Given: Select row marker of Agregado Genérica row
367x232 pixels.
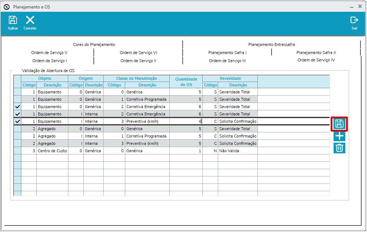Looking at the screenshot, I should click(x=17, y=129).
